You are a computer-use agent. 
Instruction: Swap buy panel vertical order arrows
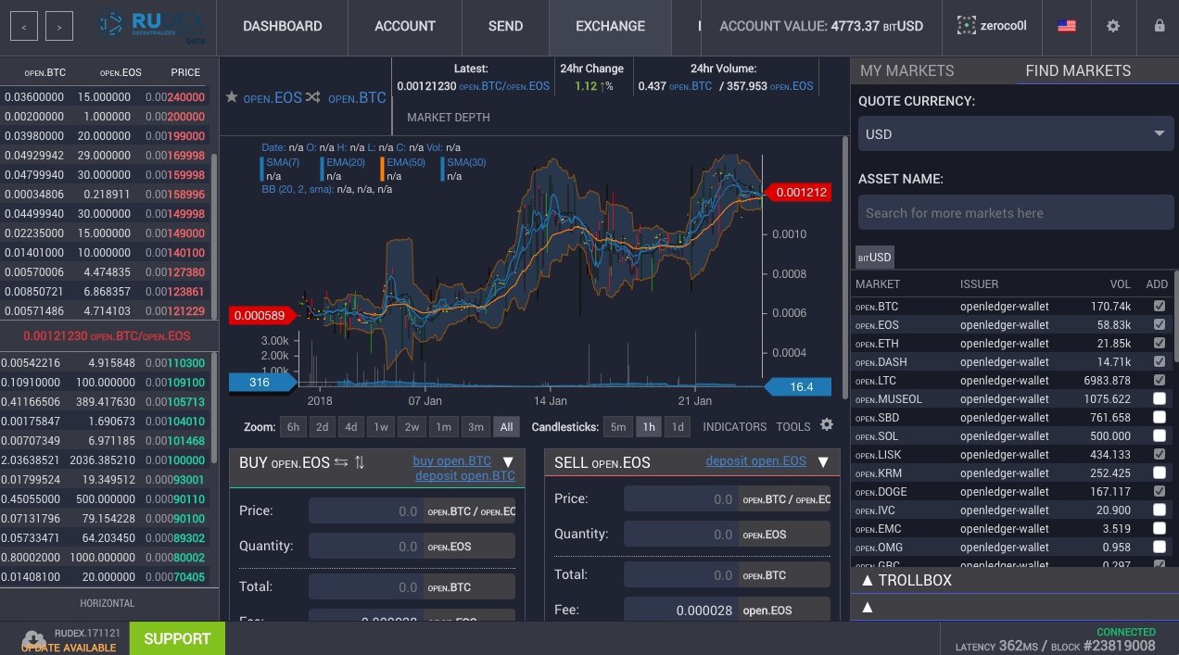pos(360,462)
